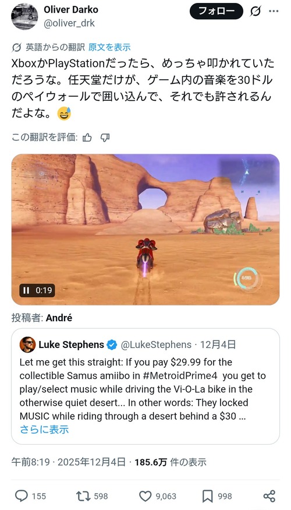Bookmark this post
The width and height of the screenshot is (291, 510).
(x=207, y=496)
